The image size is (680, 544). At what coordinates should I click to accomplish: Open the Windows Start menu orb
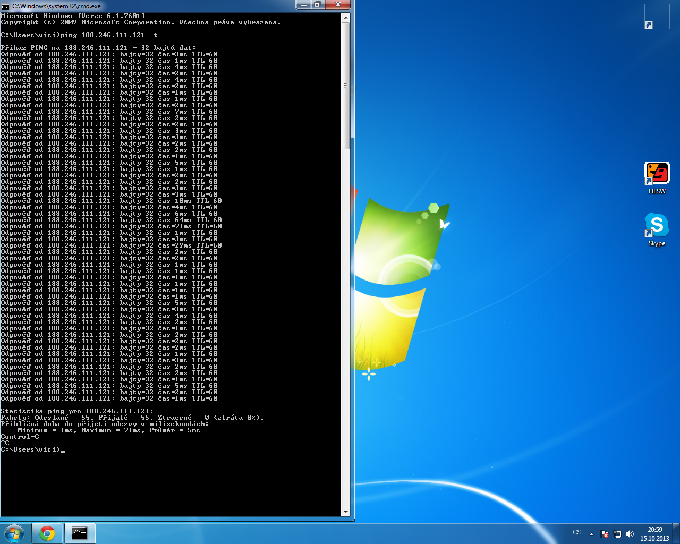coord(14,533)
